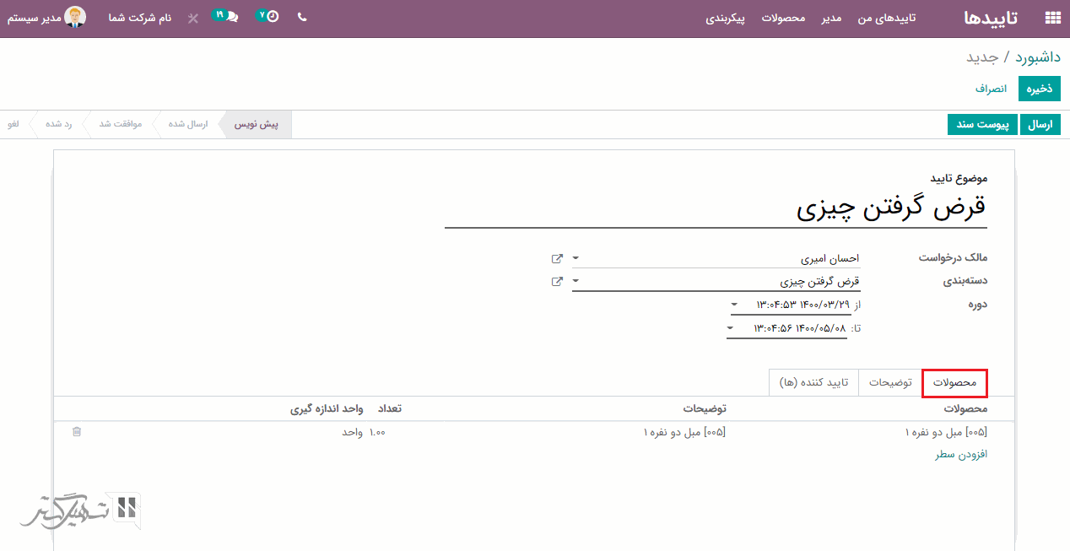Open the پیکربندی menu
Viewport: 1070px width, 551px height.
(725, 18)
